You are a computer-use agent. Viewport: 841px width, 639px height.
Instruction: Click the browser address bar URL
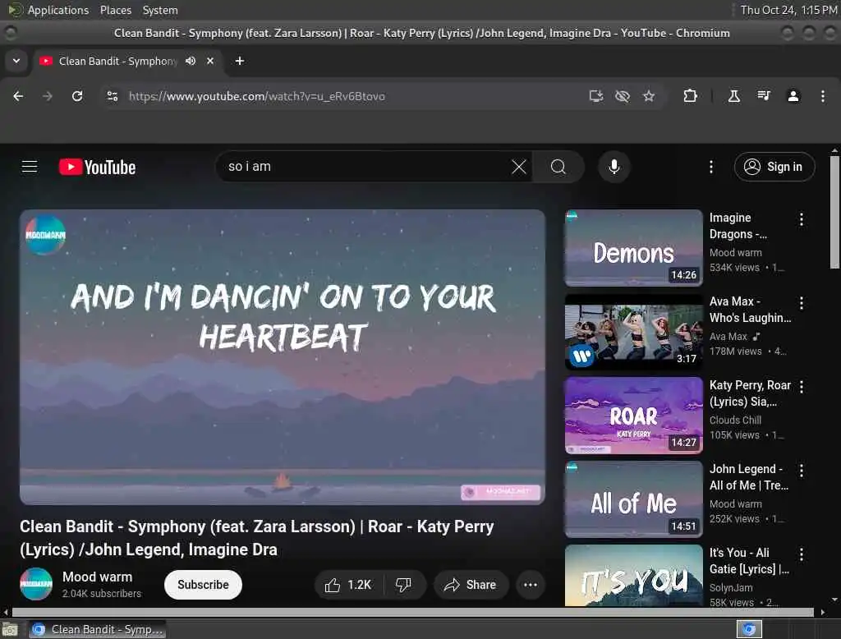(x=256, y=96)
